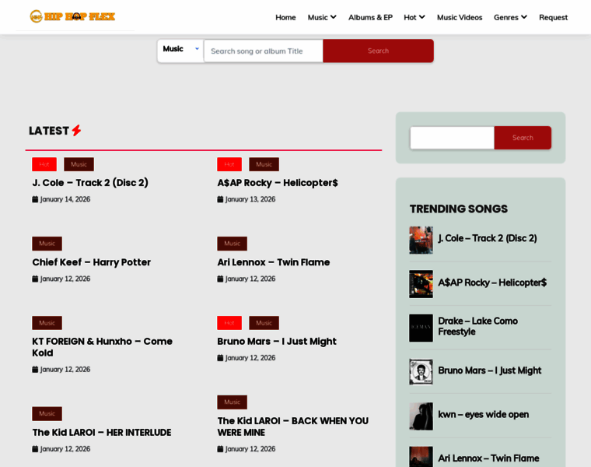Open trending kwn – eyes wide open

(x=483, y=414)
